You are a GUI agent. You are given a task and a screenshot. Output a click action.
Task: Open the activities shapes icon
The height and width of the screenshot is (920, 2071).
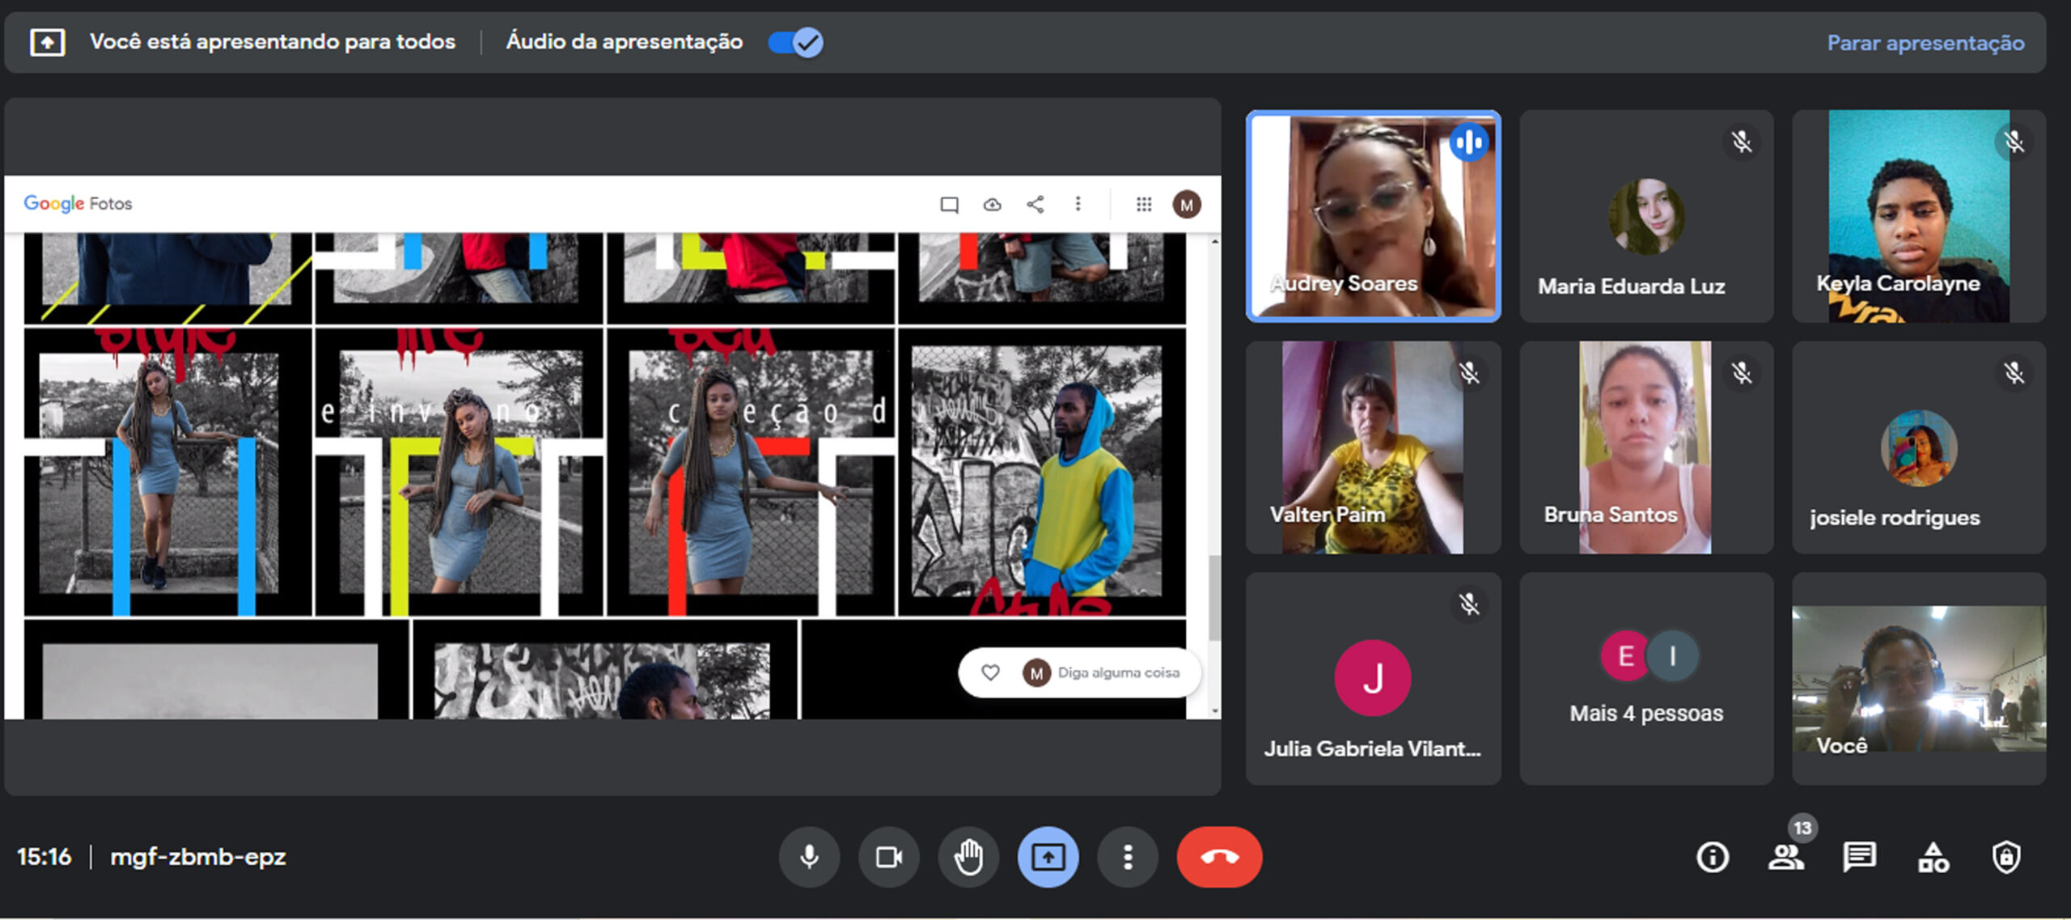pos(1933,857)
